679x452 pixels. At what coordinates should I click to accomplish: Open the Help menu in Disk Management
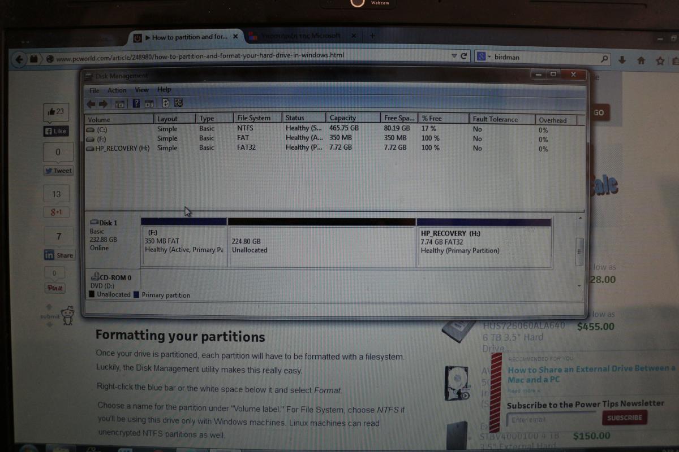click(x=164, y=90)
